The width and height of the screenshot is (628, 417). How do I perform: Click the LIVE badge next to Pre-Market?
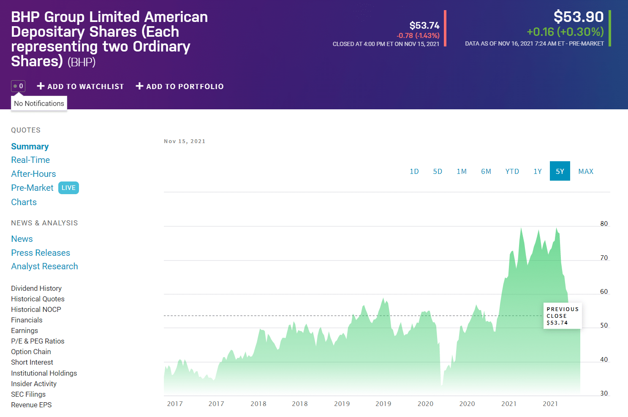pos(68,188)
